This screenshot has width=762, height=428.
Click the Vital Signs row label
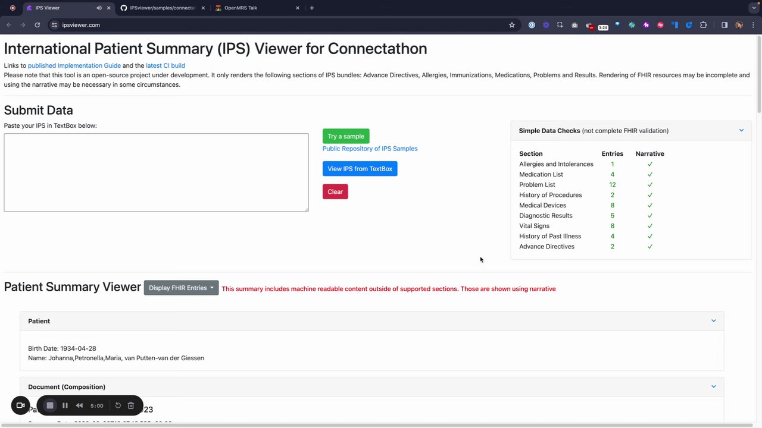click(534, 226)
